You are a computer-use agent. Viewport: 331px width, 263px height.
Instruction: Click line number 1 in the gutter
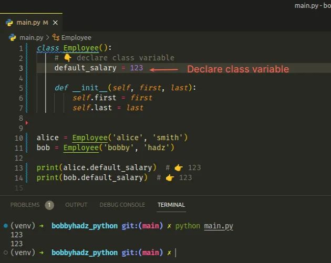tap(21, 48)
